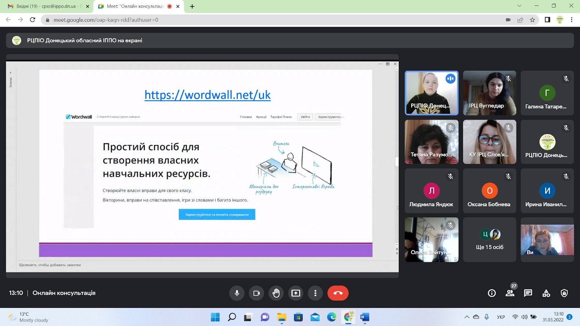This screenshot has height=326, width=580.
Task: Open the clock showing 13:10 31.03.2022
Action: 553,317
